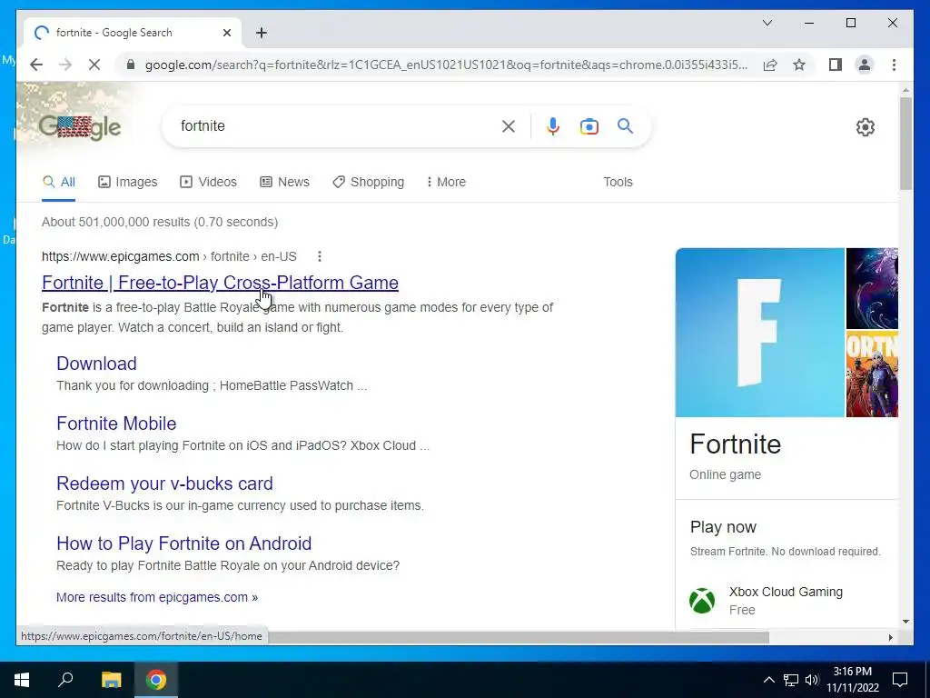Open the Chrome profile avatar
The height and width of the screenshot is (698, 930).
(865, 65)
